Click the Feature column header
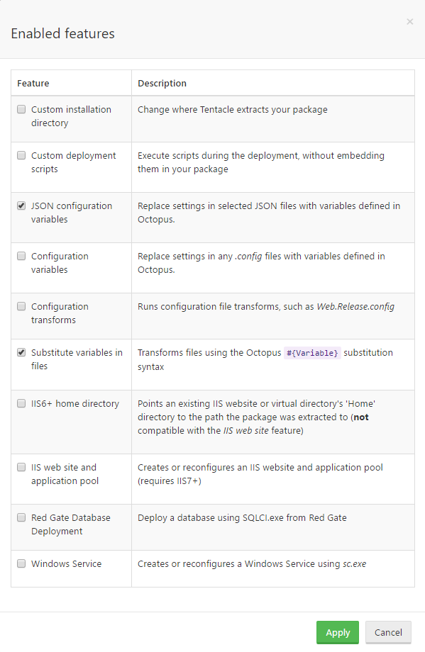 pos(35,83)
